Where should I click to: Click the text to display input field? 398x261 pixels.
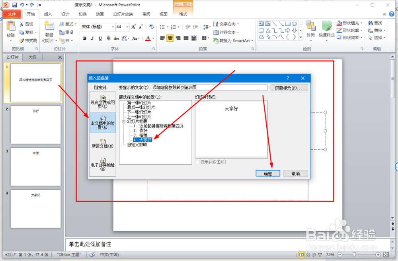click(x=210, y=87)
